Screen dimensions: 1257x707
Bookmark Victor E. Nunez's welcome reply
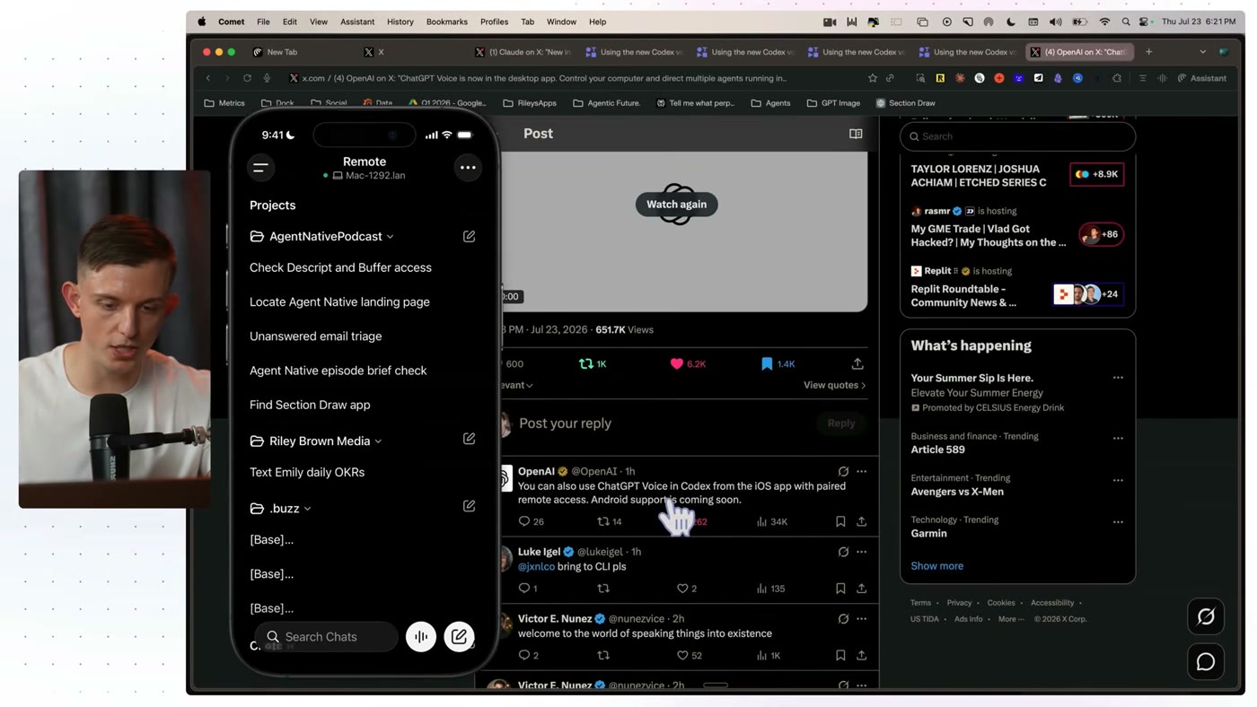point(840,655)
